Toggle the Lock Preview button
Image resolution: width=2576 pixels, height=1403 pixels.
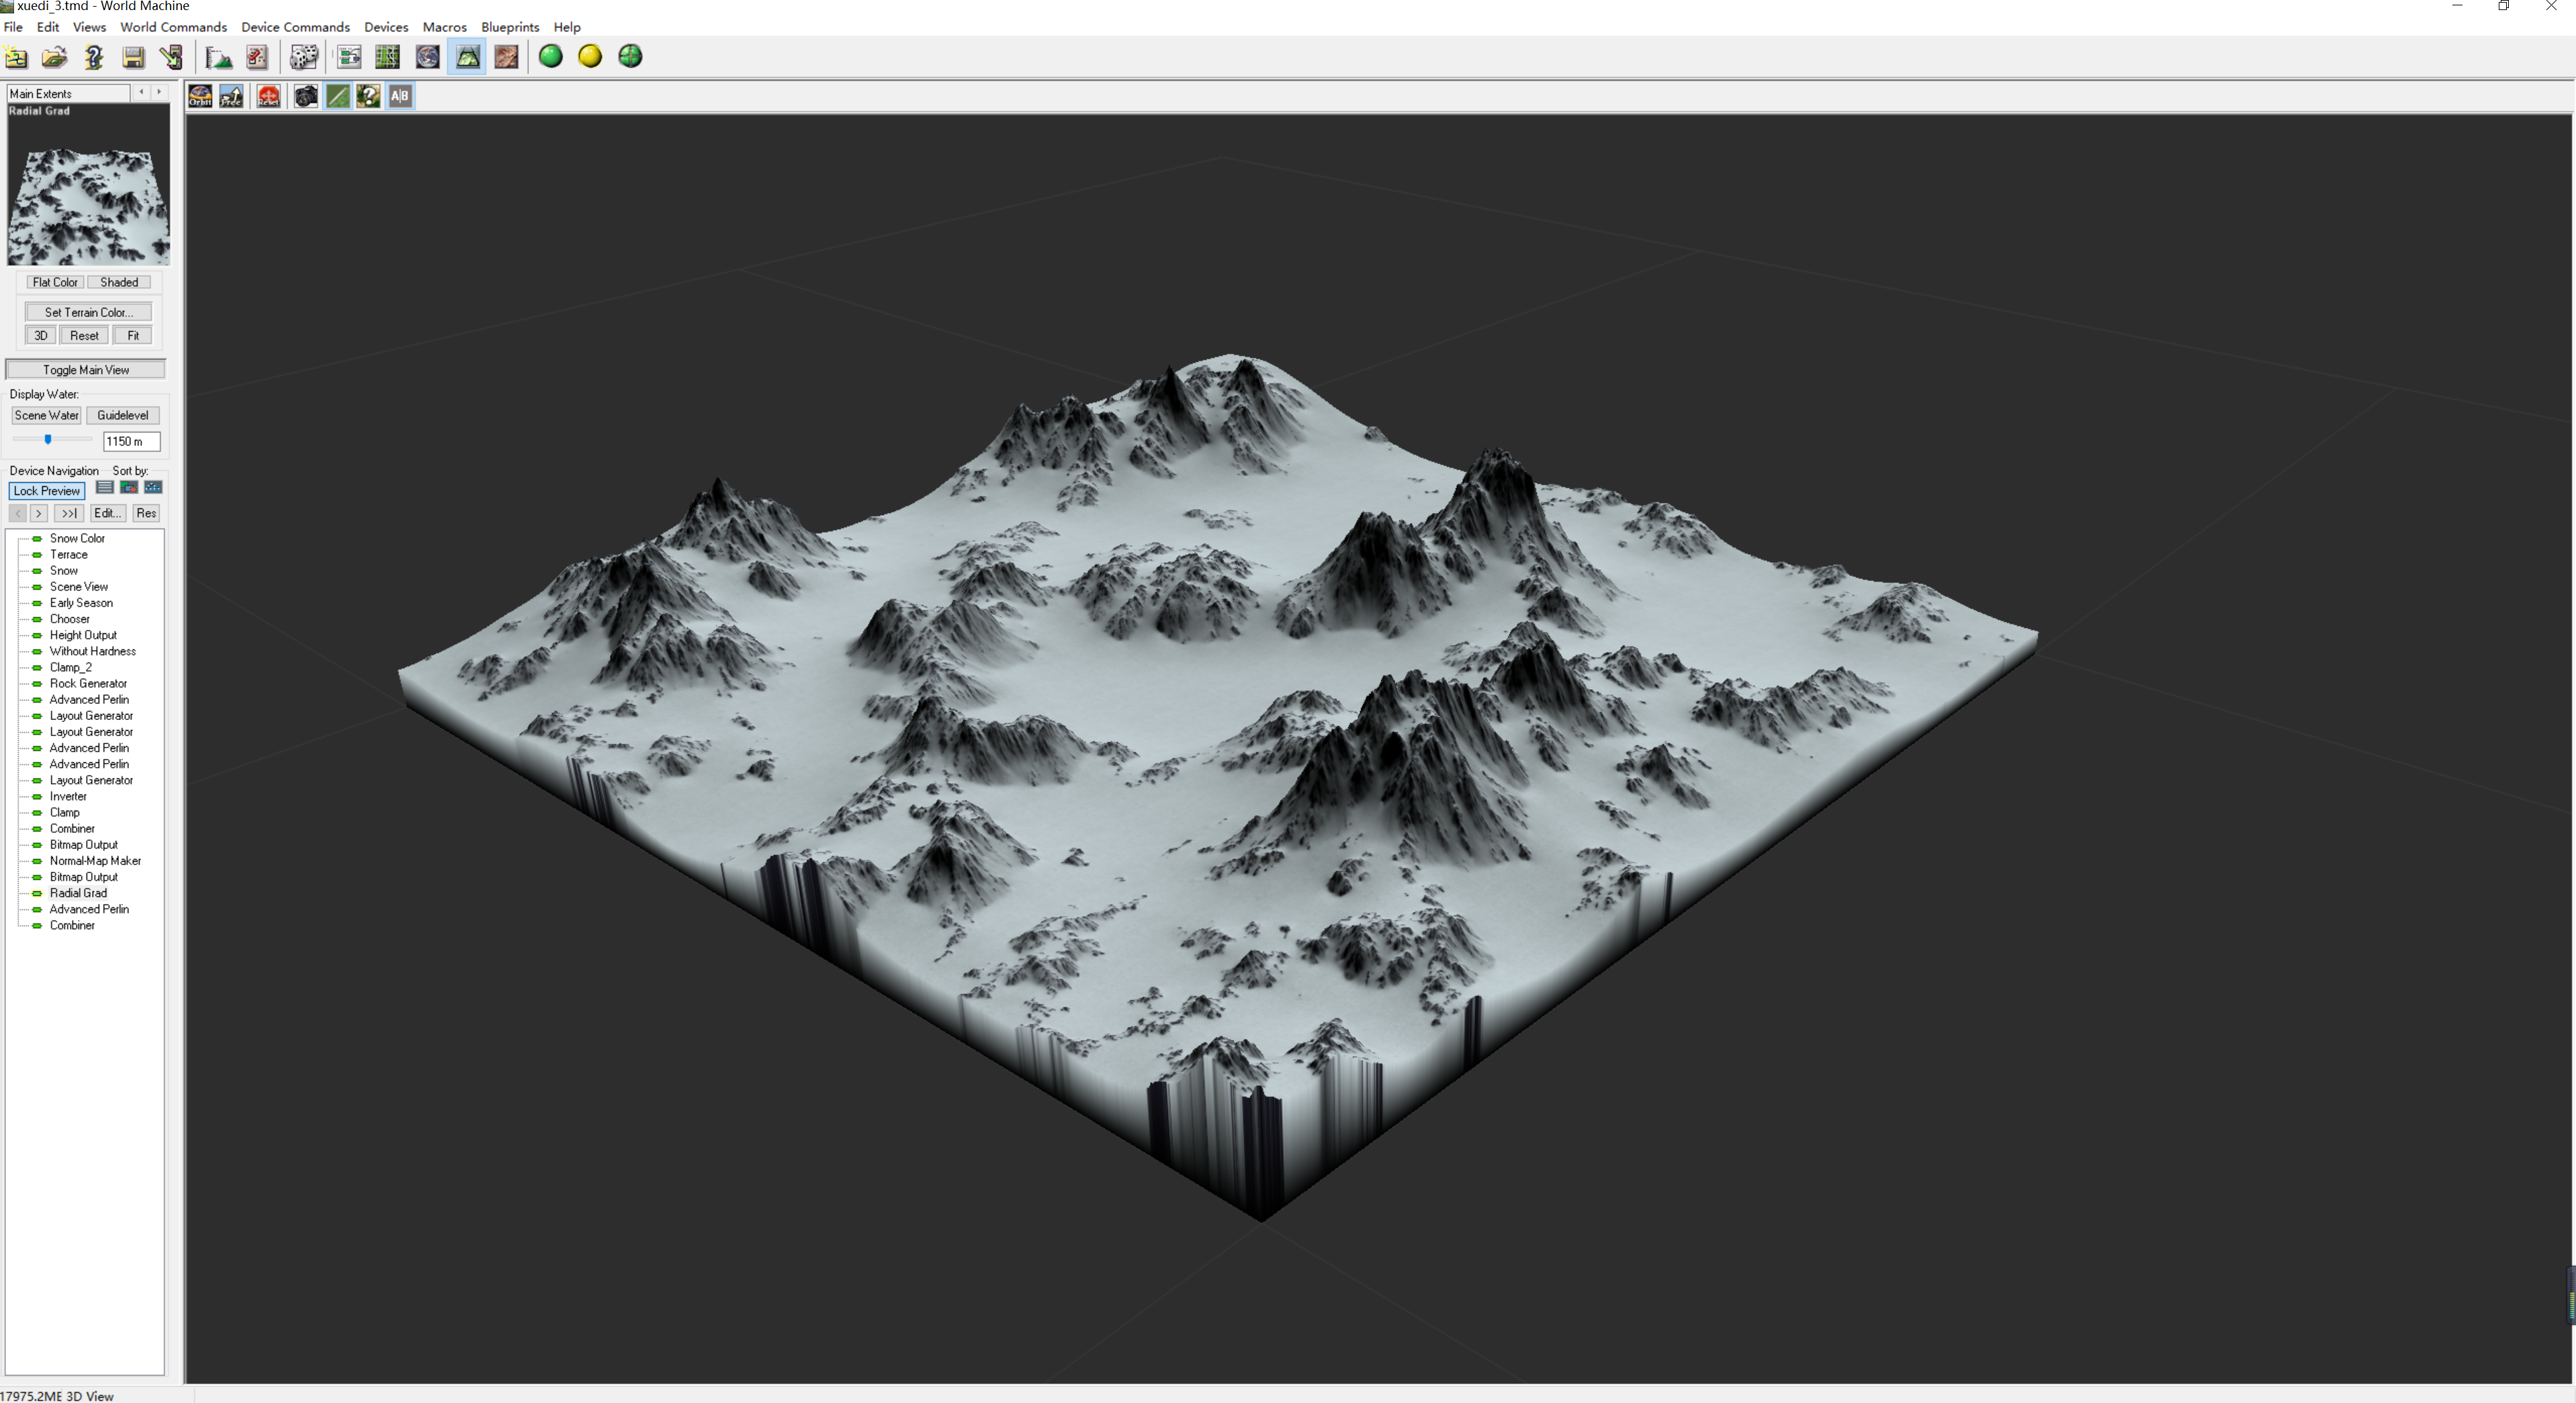47,491
